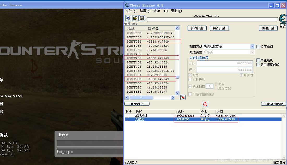This screenshot has height=165, width=287.
Task: Select result row 1CBFFDD8
Action: [x=150, y=79]
